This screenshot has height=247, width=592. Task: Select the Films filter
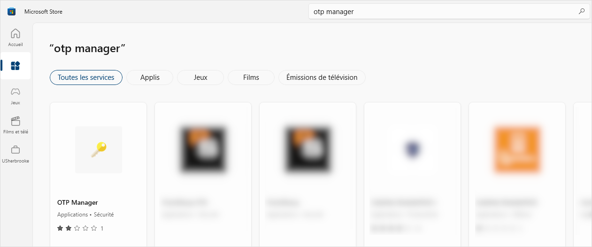click(251, 77)
